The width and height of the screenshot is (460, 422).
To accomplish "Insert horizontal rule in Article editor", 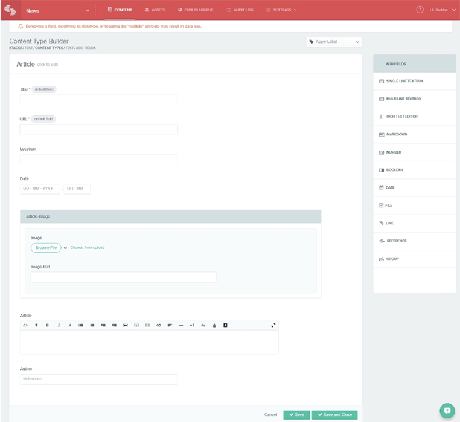I will click(181, 325).
